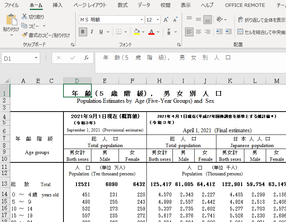This screenshot has height=222, width=286.
Task: Select column D header
Action: [x=77, y=81]
